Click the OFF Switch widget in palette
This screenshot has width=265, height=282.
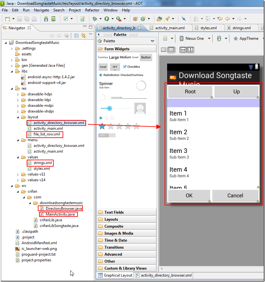tap(107, 135)
